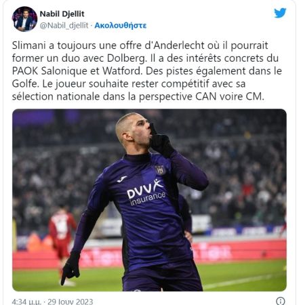This screenshot has width=301, height=305.
Task: Click the Joma logo on the shirt
Action: (x=122, y=179)
